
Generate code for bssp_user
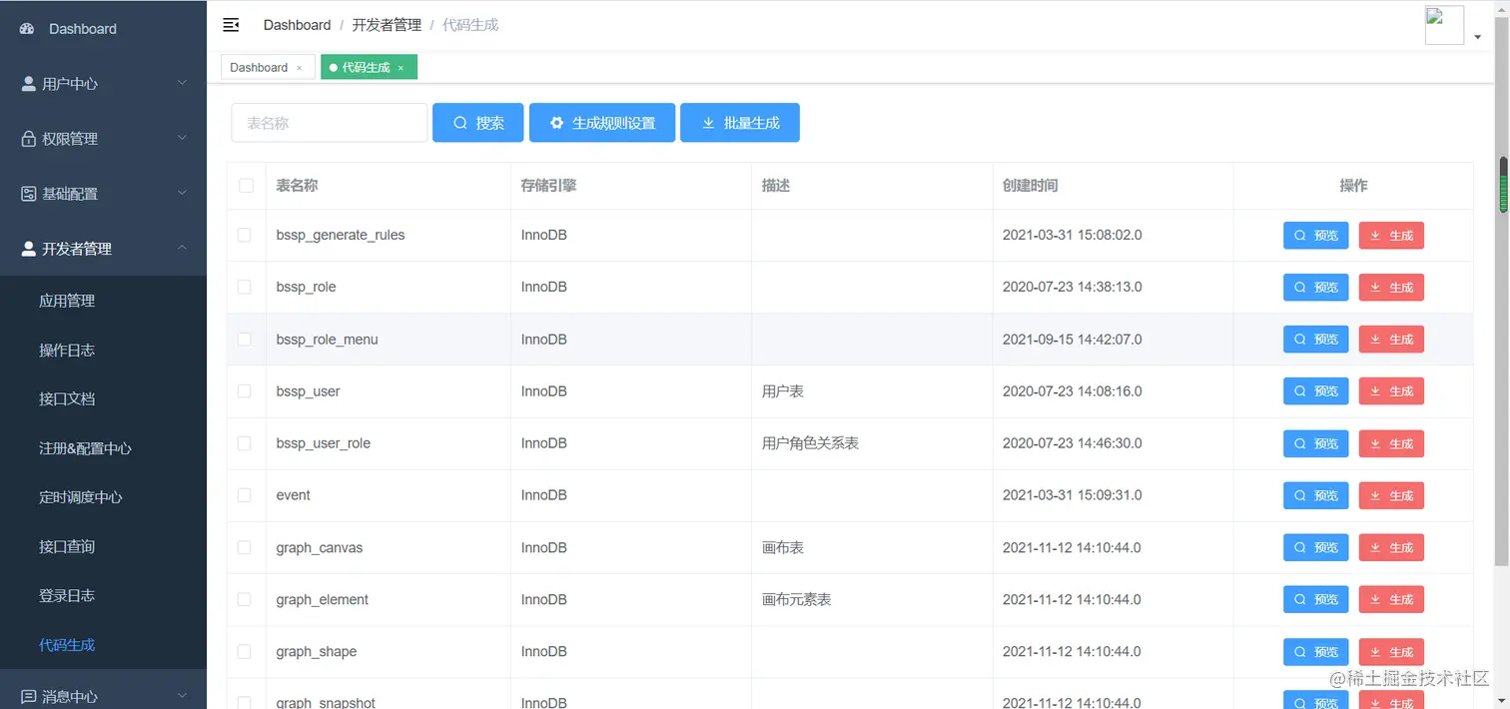[x=1391, y=391]
